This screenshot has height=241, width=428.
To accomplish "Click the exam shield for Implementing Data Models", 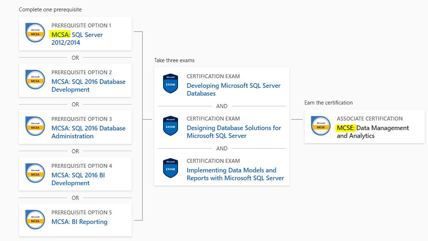I will (x=171, y=168).
